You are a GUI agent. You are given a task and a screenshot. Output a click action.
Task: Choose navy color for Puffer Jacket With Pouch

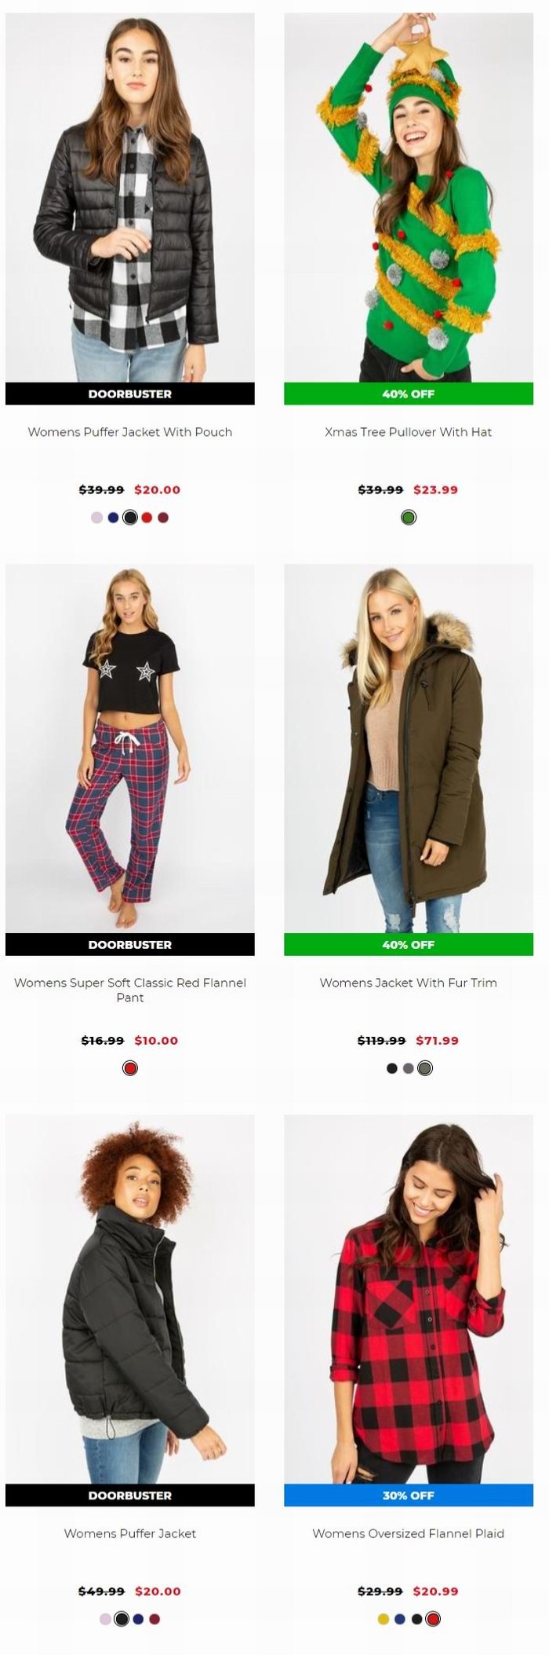(113, 518)
